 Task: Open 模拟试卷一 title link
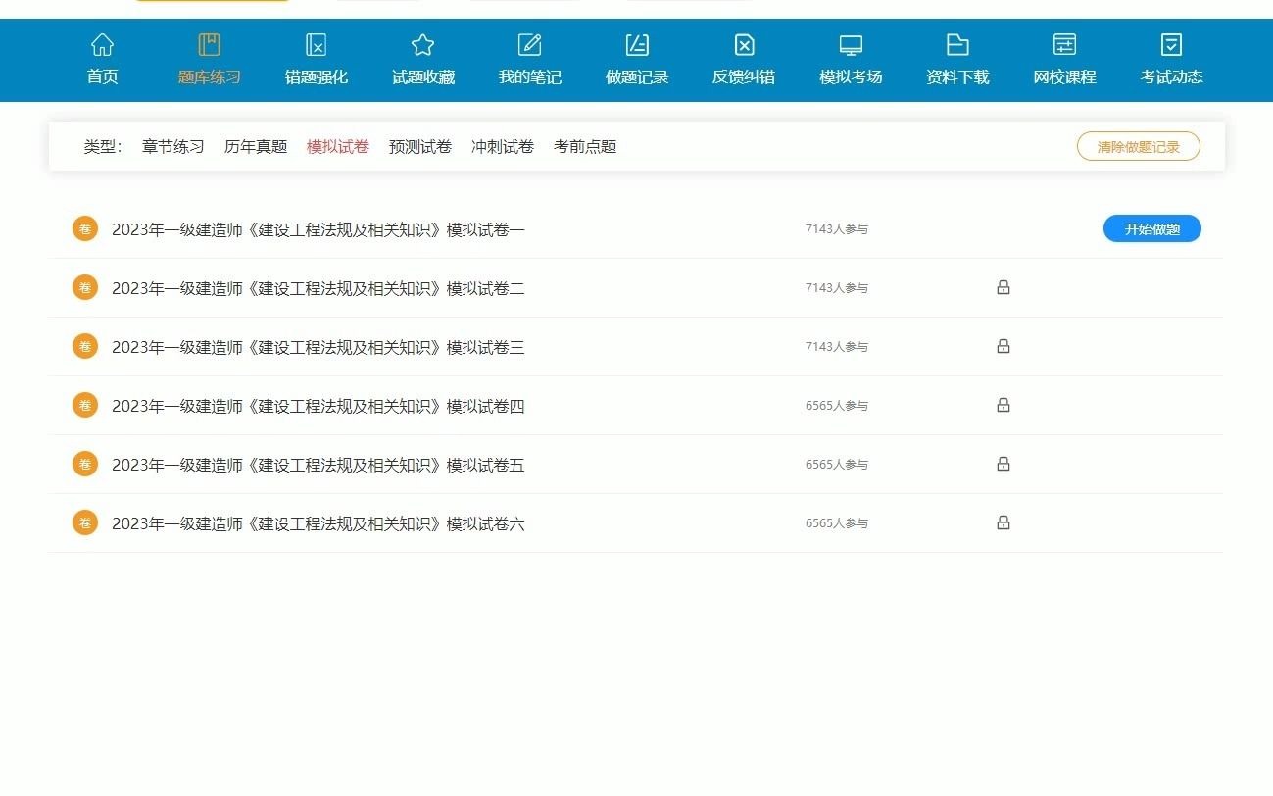pyautogui.click(x=318, y=230)
